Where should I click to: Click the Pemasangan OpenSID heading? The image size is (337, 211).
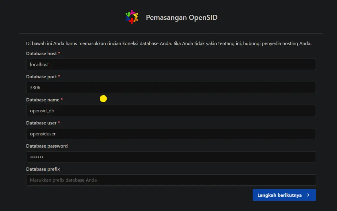point(182,17)
